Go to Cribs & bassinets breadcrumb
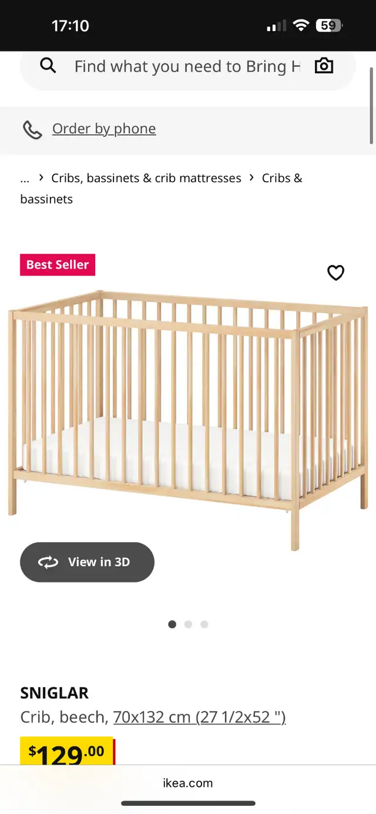The image size is (376, 814). coord(161,189)
